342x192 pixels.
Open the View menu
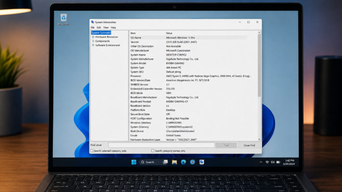[x=106, y=28]
